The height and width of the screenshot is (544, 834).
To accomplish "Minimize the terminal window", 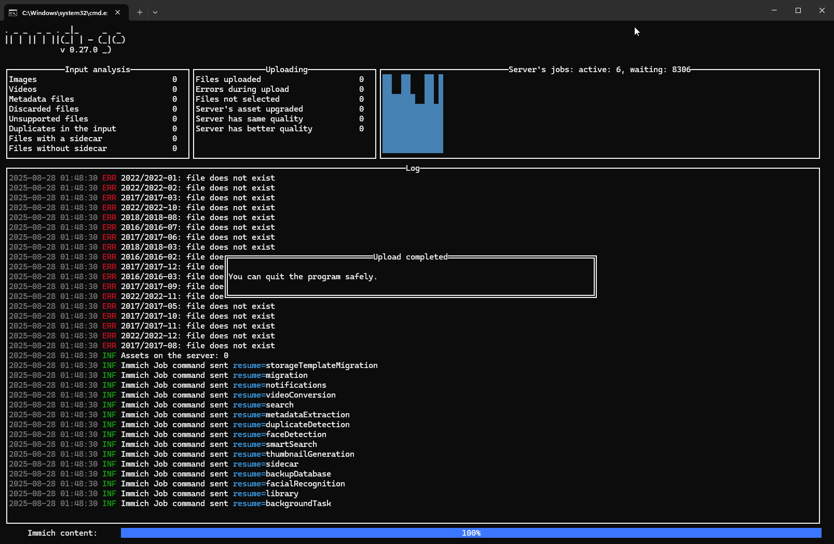I will point(774,10).
